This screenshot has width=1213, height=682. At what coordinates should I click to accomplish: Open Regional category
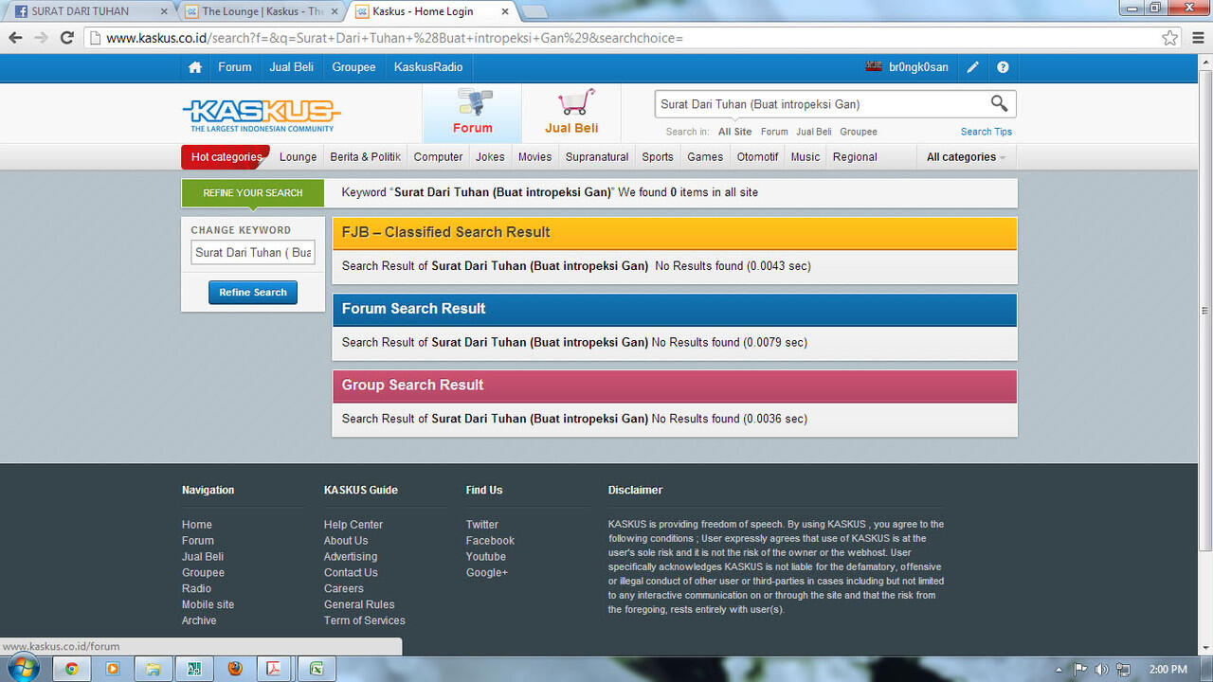pos(855,157)
